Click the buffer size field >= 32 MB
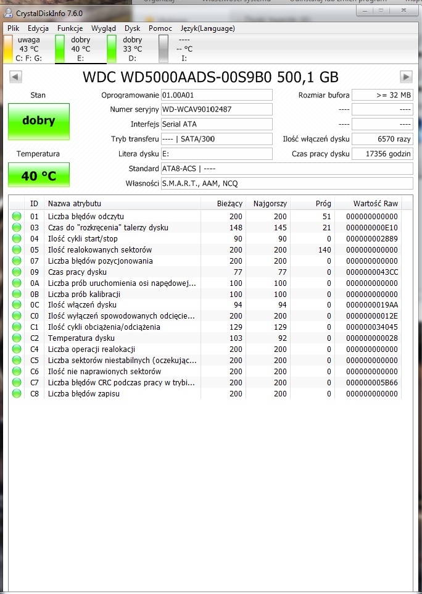422x594 pixels. click(x=383, y=95)
